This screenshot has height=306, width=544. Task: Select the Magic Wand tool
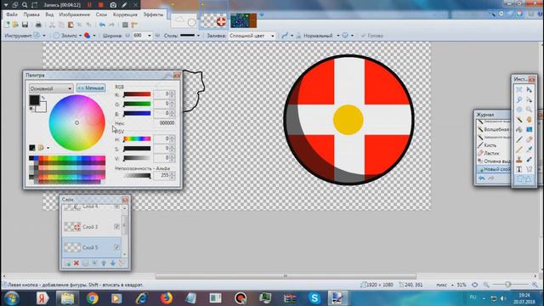pyautogui.click(x=519, y=120)
